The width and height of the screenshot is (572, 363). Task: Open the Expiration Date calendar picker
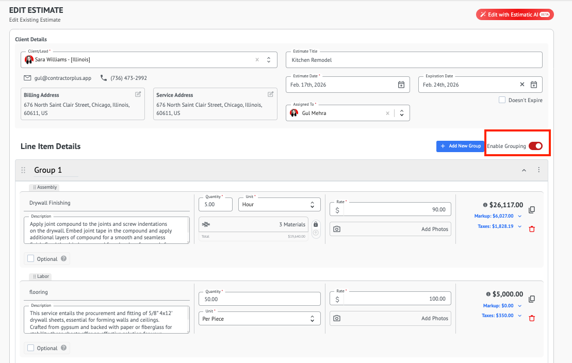click(534, 85)
